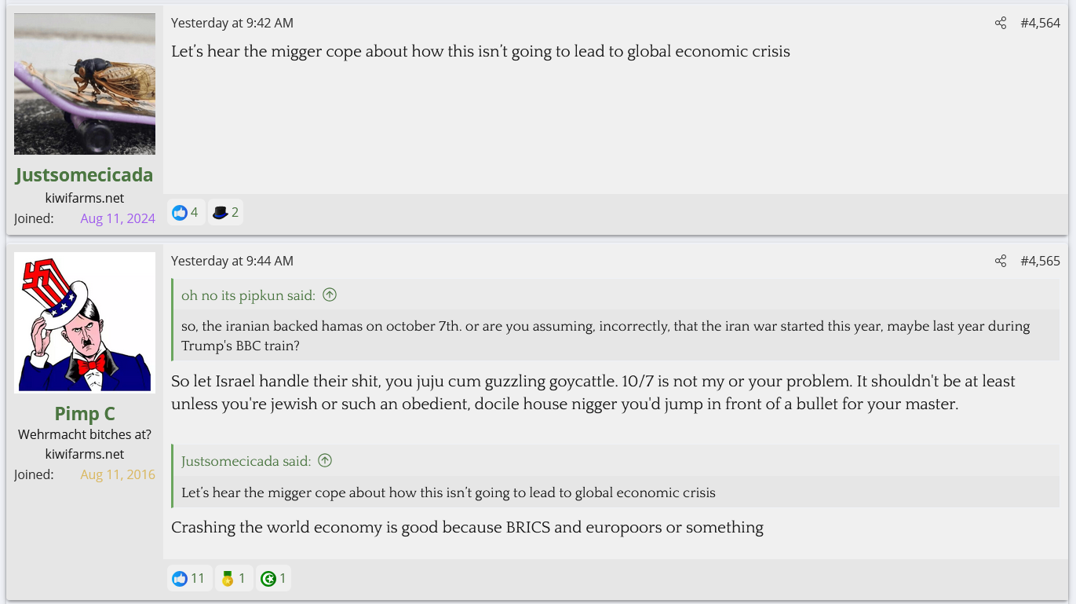The image size is (1076, 604).
Task: Click the Pimp C avatar image
Action: coord(84,322)
